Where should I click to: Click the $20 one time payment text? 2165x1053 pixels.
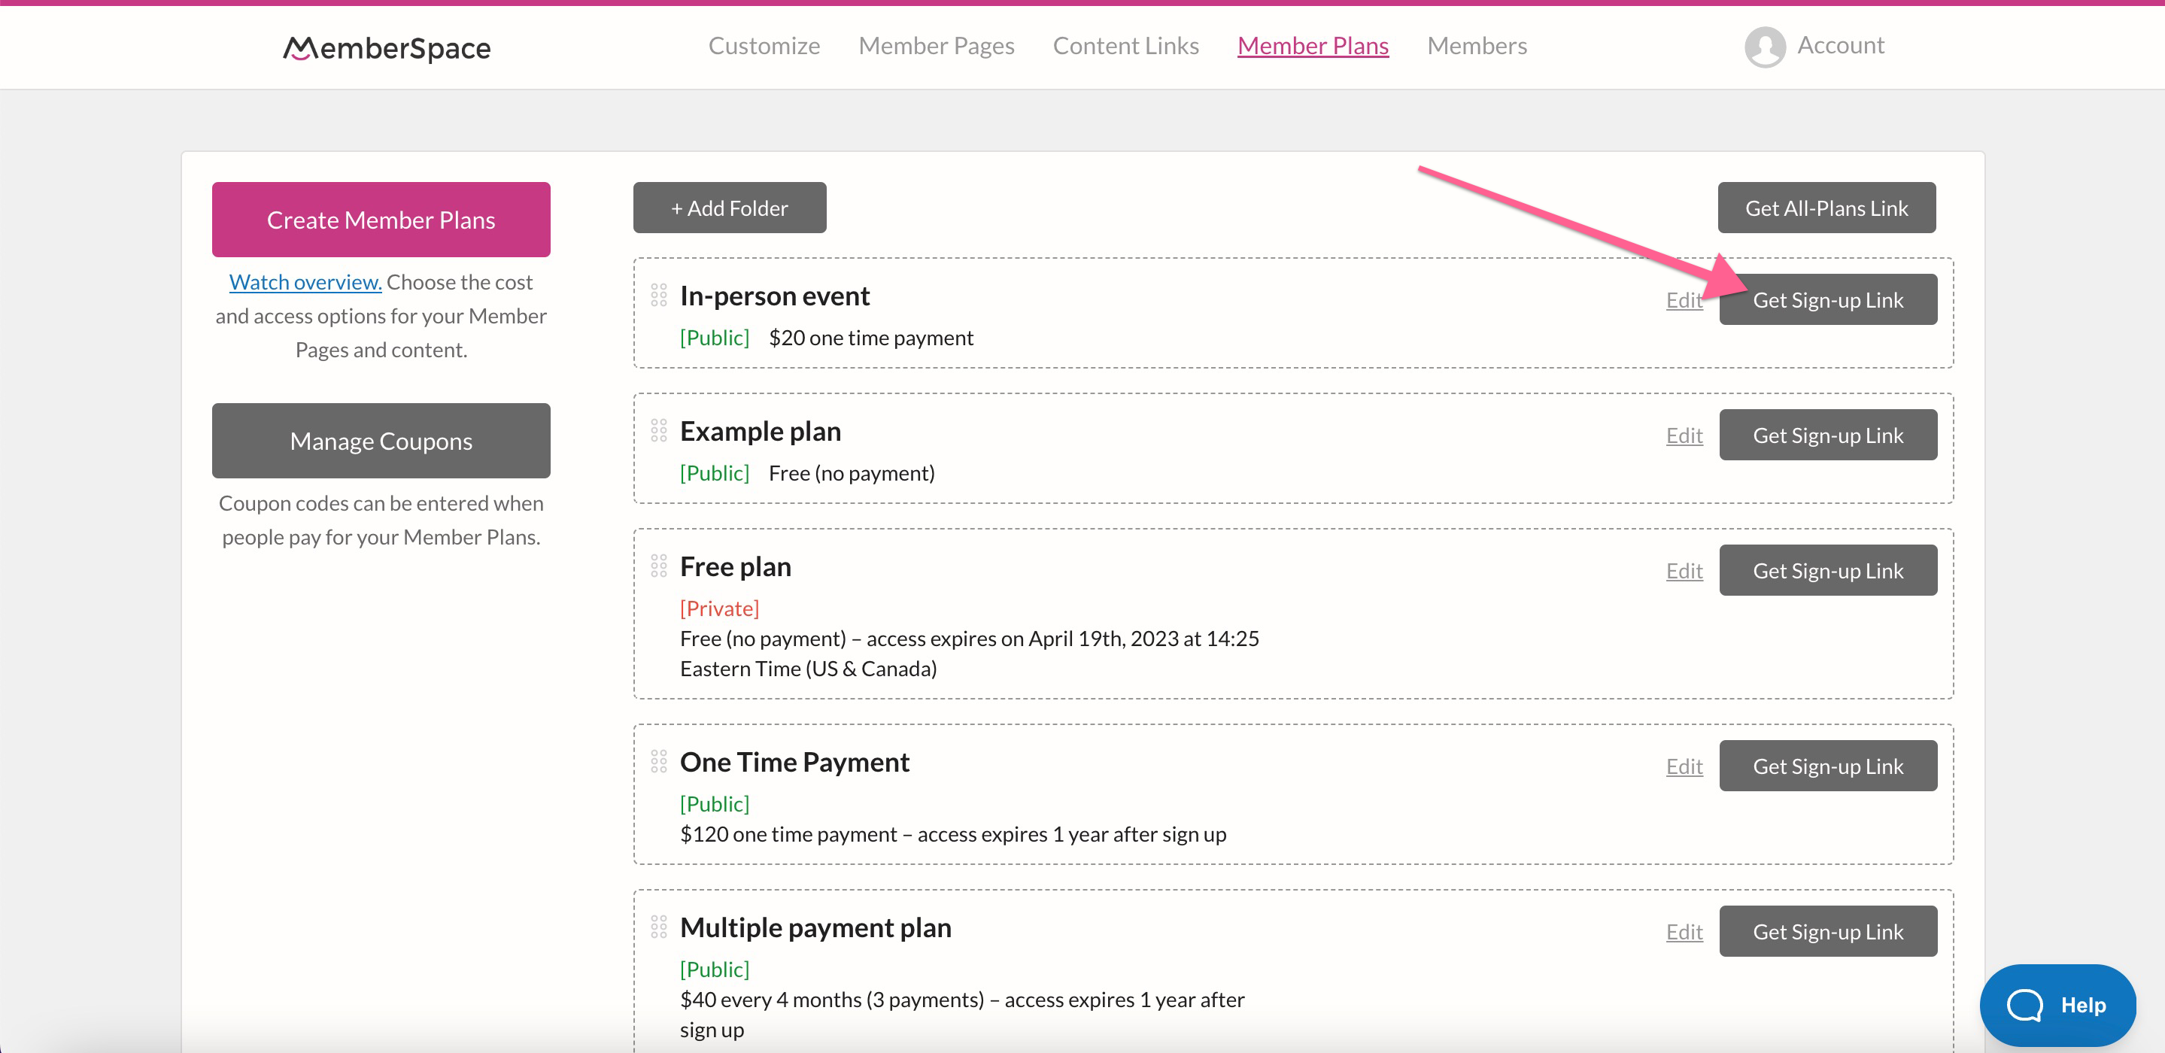[x=870, y=337]
